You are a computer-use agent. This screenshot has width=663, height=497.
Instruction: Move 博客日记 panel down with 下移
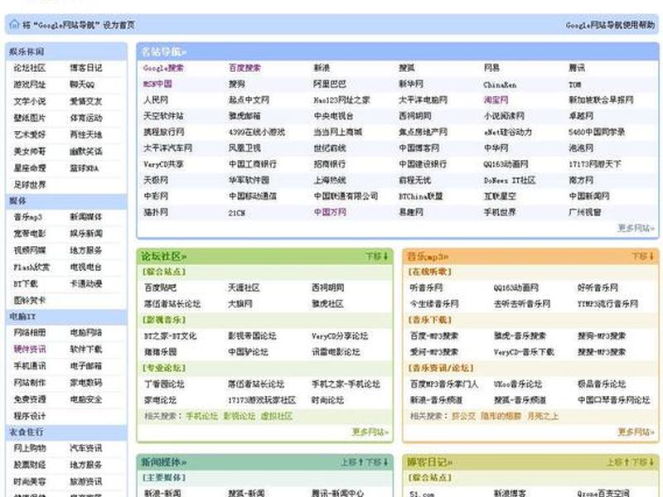643,462
